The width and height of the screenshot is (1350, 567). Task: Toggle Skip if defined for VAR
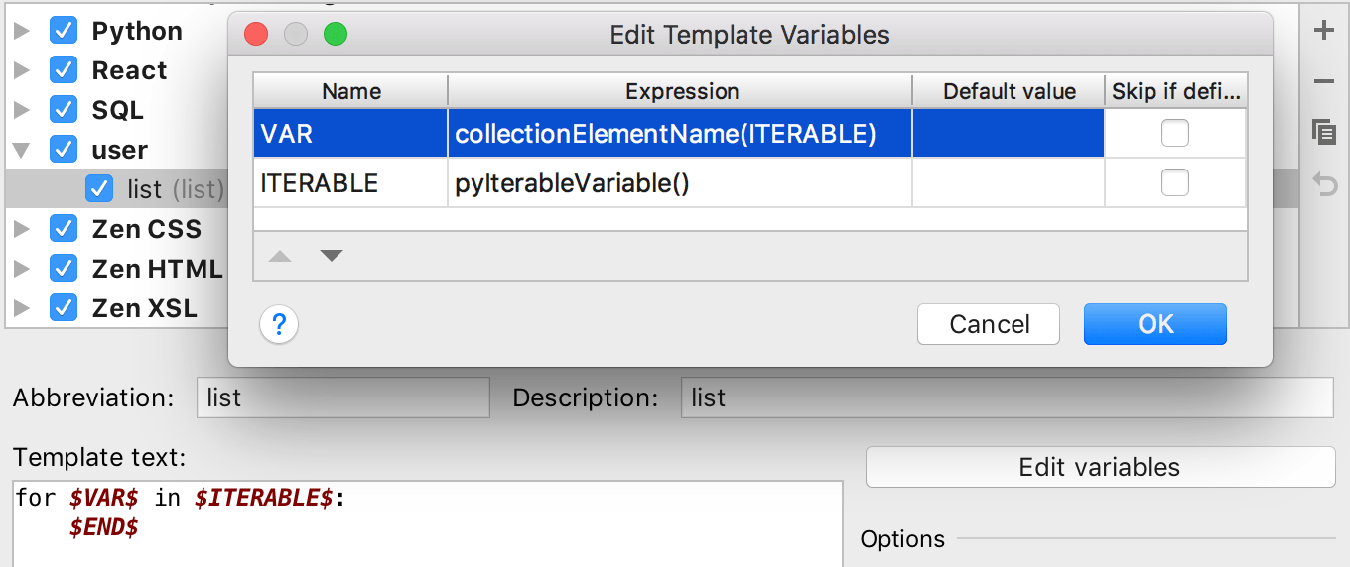pos(1175,133)
